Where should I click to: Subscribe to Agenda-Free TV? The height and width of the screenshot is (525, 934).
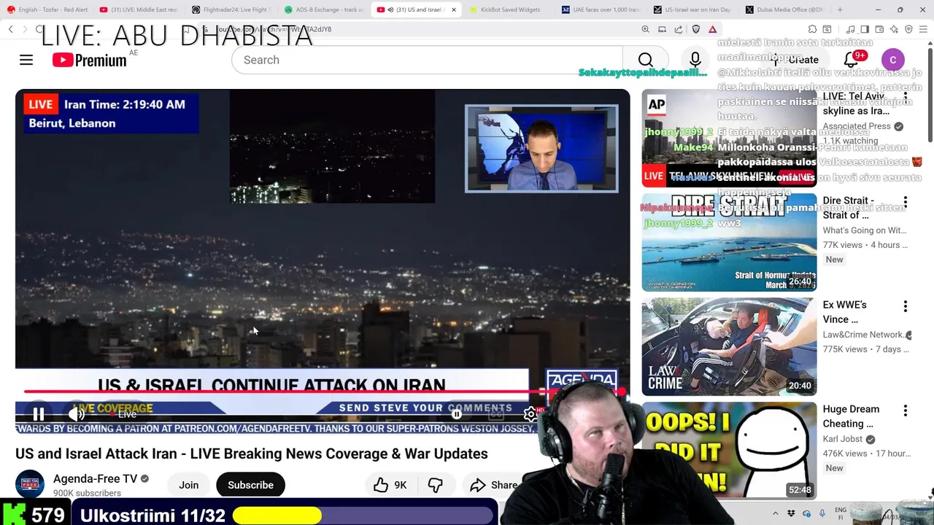click(250, 485)
